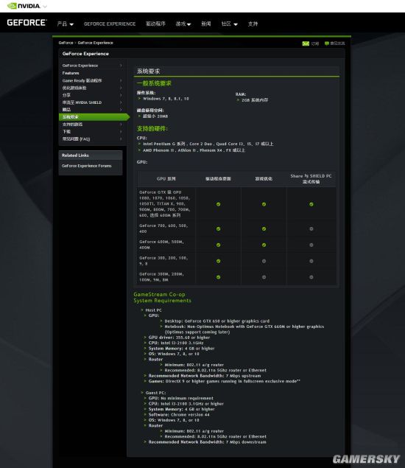
Task: Open 下载 in the sidebar
Action: [x=66, y=132]
